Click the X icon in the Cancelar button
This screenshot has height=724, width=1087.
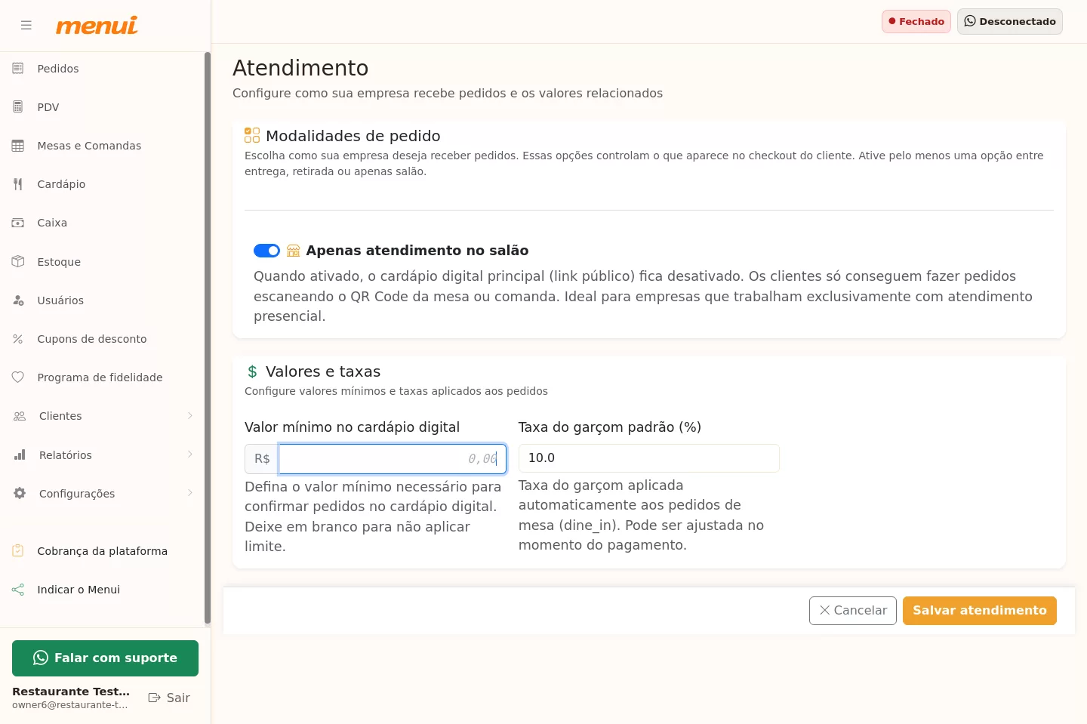[x=825, y=610]
